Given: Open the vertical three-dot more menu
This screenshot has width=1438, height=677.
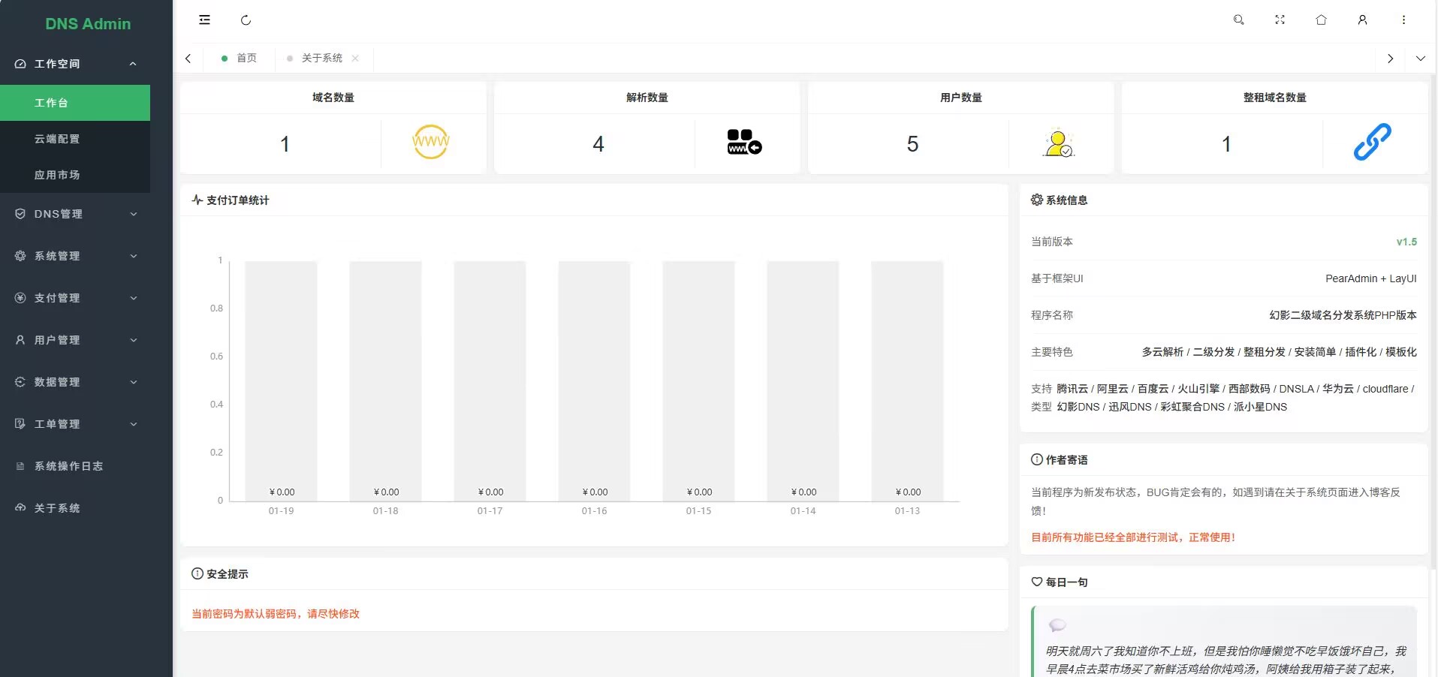Looking at the screenshot, I should pos(1403,20).
